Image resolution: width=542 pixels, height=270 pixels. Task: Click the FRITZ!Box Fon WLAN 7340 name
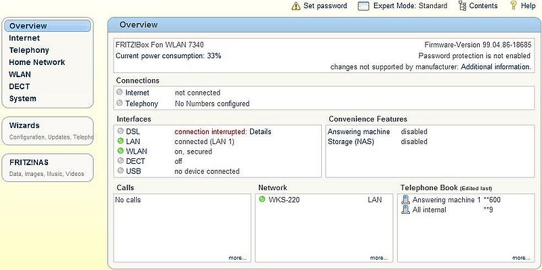tap(159, 45)
